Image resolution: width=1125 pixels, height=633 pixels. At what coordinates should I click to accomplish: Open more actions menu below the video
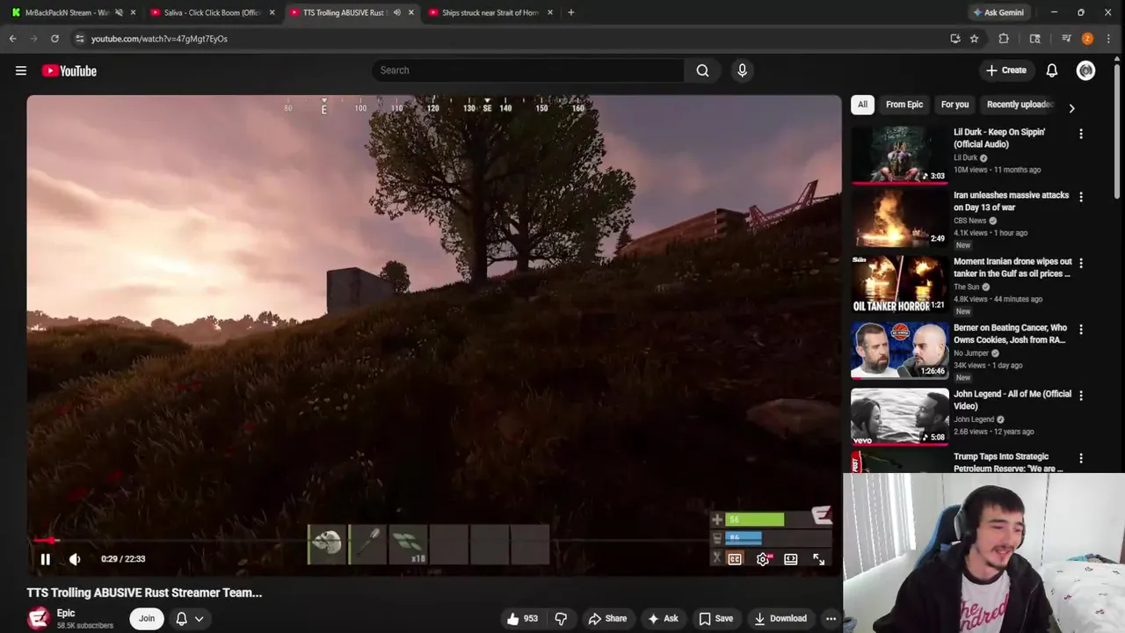pyautogui.click(x=831, y=619)
